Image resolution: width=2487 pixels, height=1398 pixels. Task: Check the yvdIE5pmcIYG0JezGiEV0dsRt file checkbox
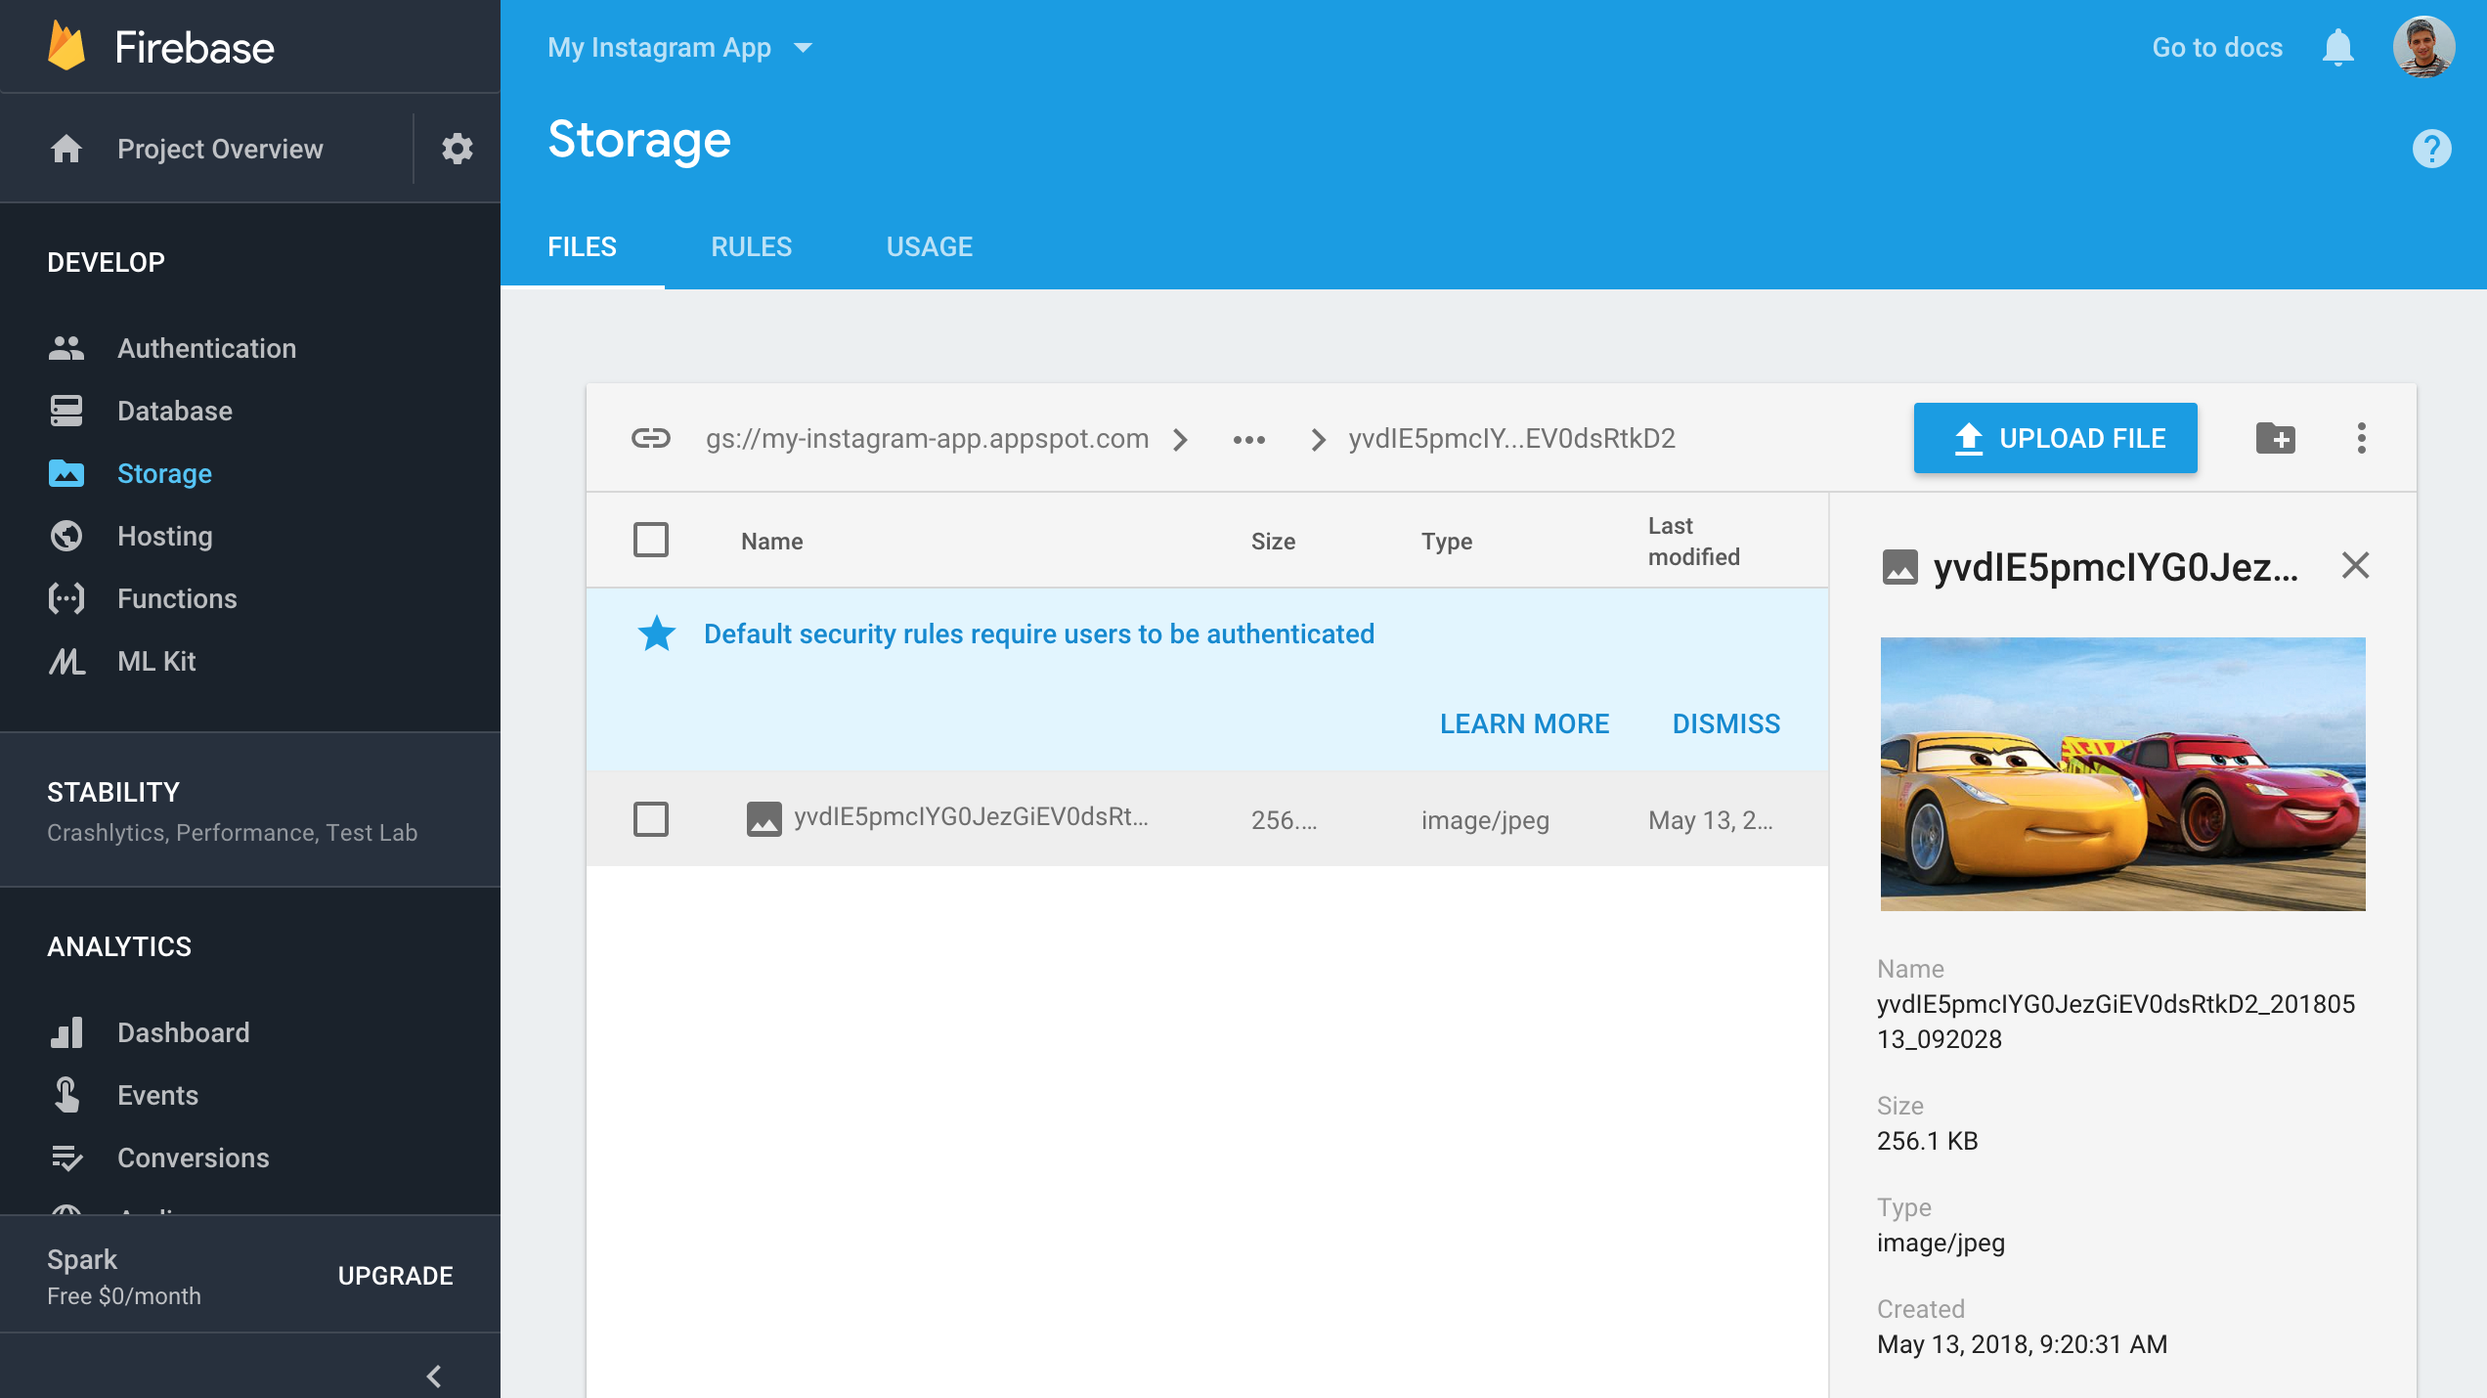[x=651, y=819]
